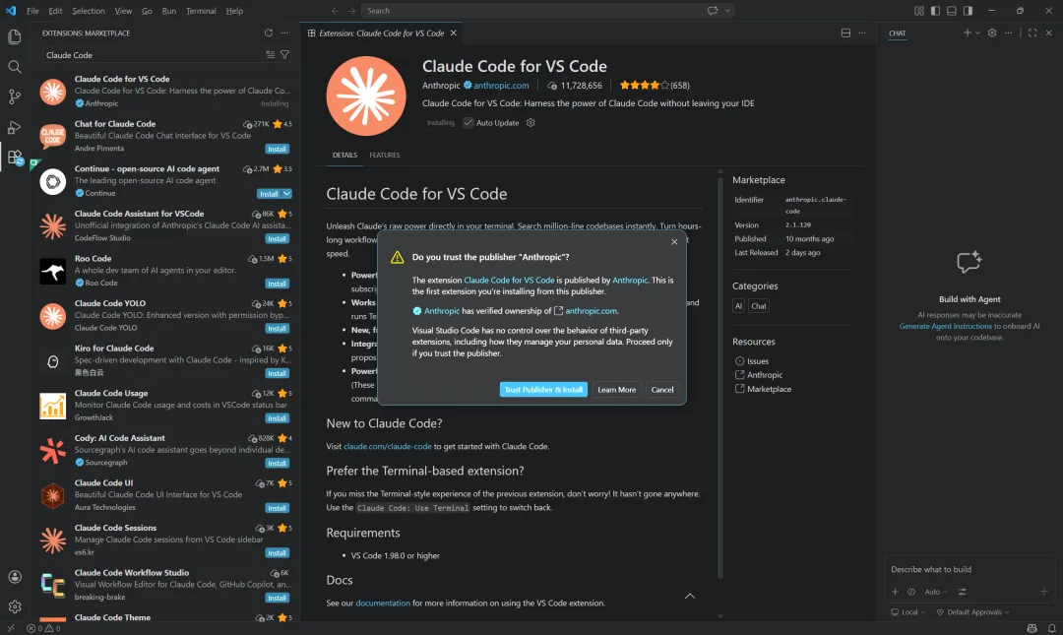
Task: Open anthropic.com link in extension header
Action: pos(501,86)
